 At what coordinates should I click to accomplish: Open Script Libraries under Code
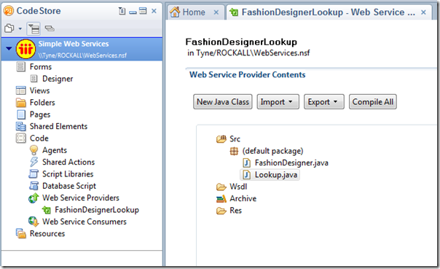(68, 174)
